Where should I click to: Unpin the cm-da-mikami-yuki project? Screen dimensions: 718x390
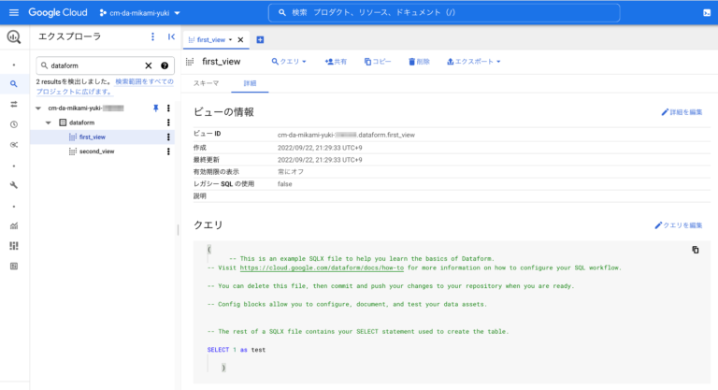[x=156, y=108]
